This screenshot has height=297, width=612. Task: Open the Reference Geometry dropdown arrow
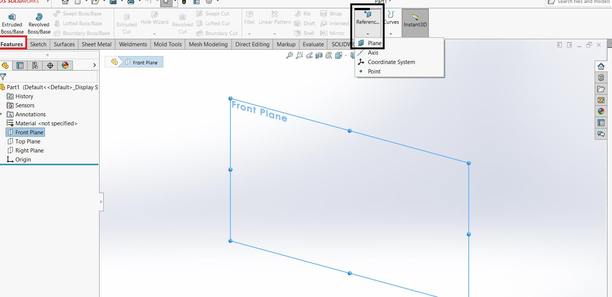point(368,34)
